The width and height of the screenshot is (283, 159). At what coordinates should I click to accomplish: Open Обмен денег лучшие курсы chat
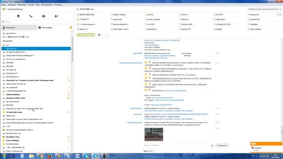[x=36, y=119]
